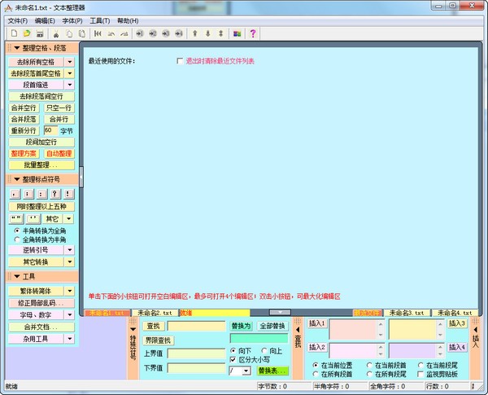Click the arrow 3 toolbar icon

166,33
